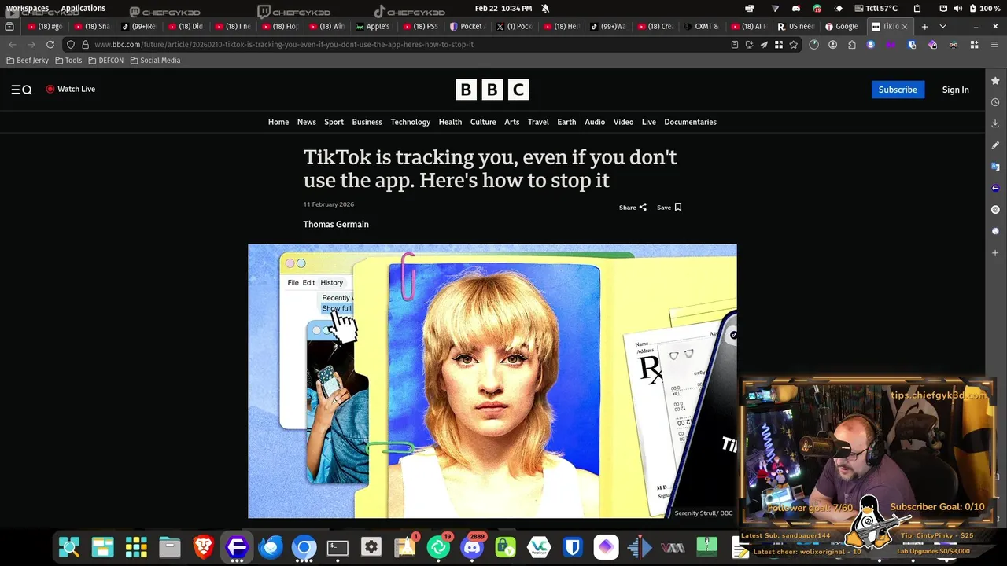Share the article
Screen dimensions: 1007x566
click(633, 208)
